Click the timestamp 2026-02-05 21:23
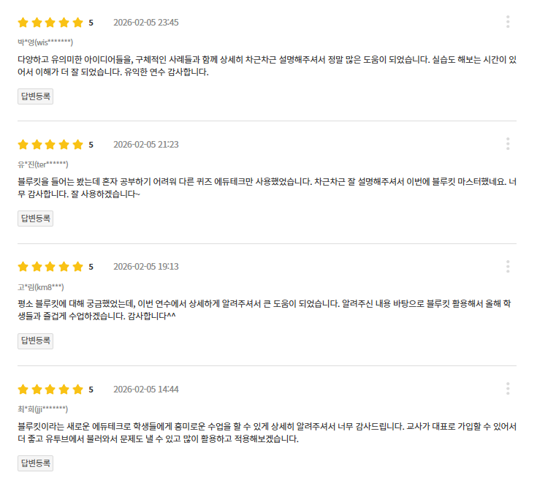 (146, 145)
